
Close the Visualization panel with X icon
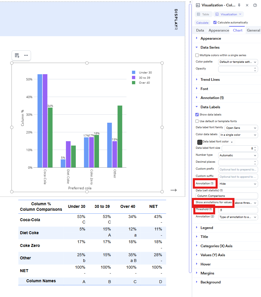[x=247, y=5]
